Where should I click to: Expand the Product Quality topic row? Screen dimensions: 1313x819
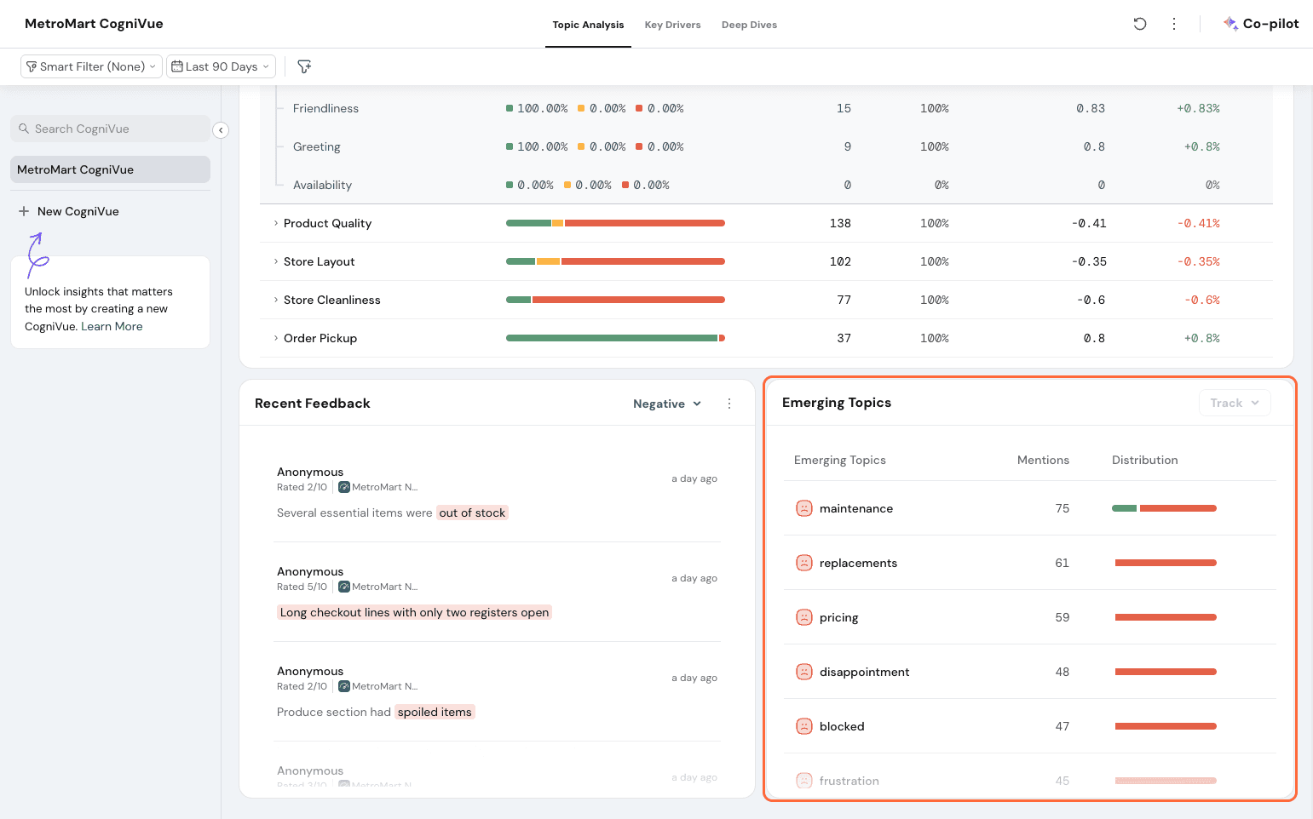click(276, 223)
